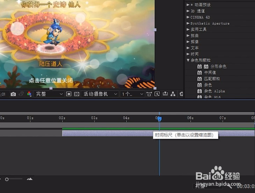Select the 杂色 Alpha effect
Screen dimensions: 255x193
214,91
